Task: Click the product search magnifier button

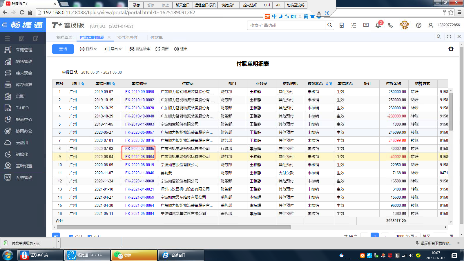Action: (x=329, y=25)
